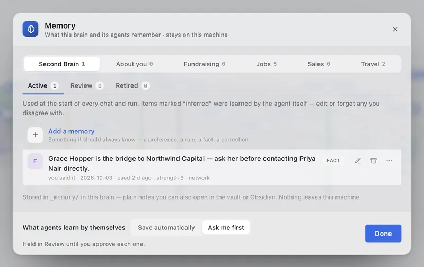Choose the Ask me first option
Viewport: 424px width, 267px height.
pos(226,228)
